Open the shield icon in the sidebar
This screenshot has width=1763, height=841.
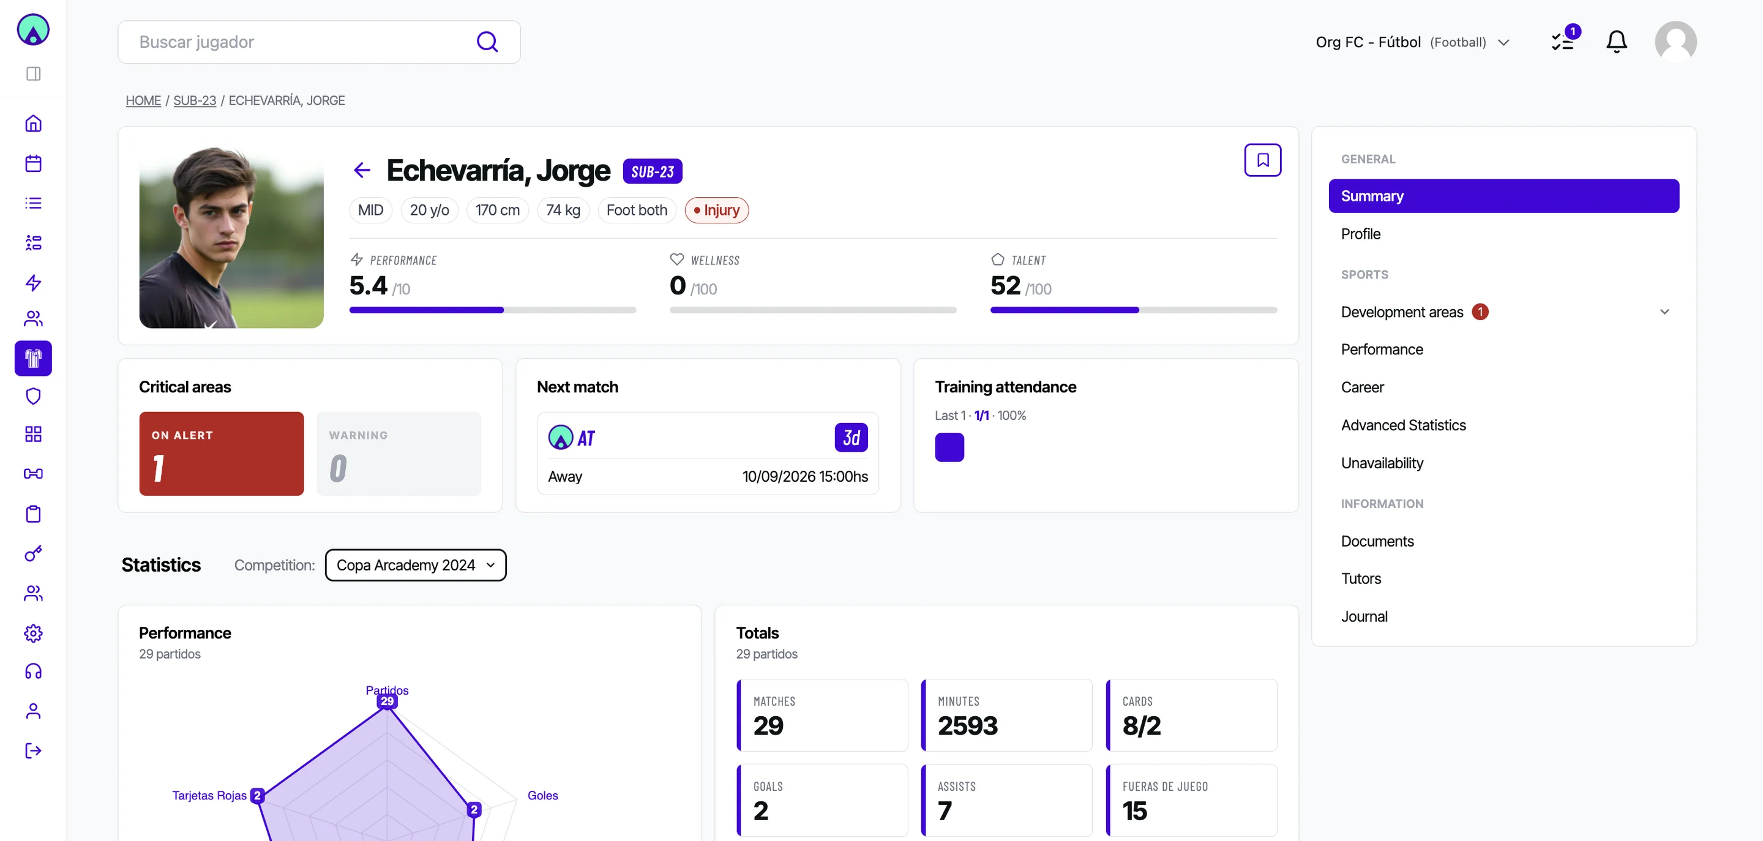coord(33,395)
